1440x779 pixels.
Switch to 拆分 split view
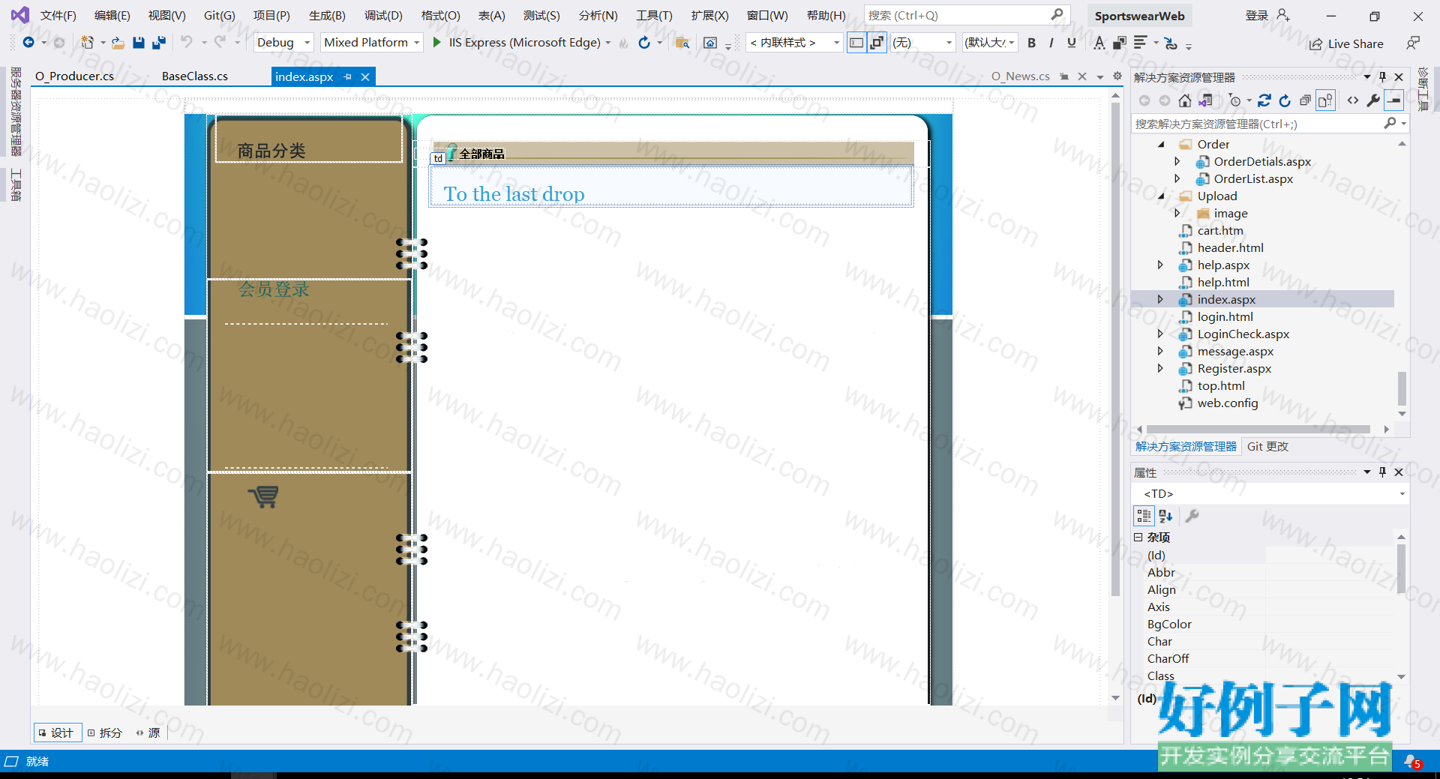click(104, 733)
